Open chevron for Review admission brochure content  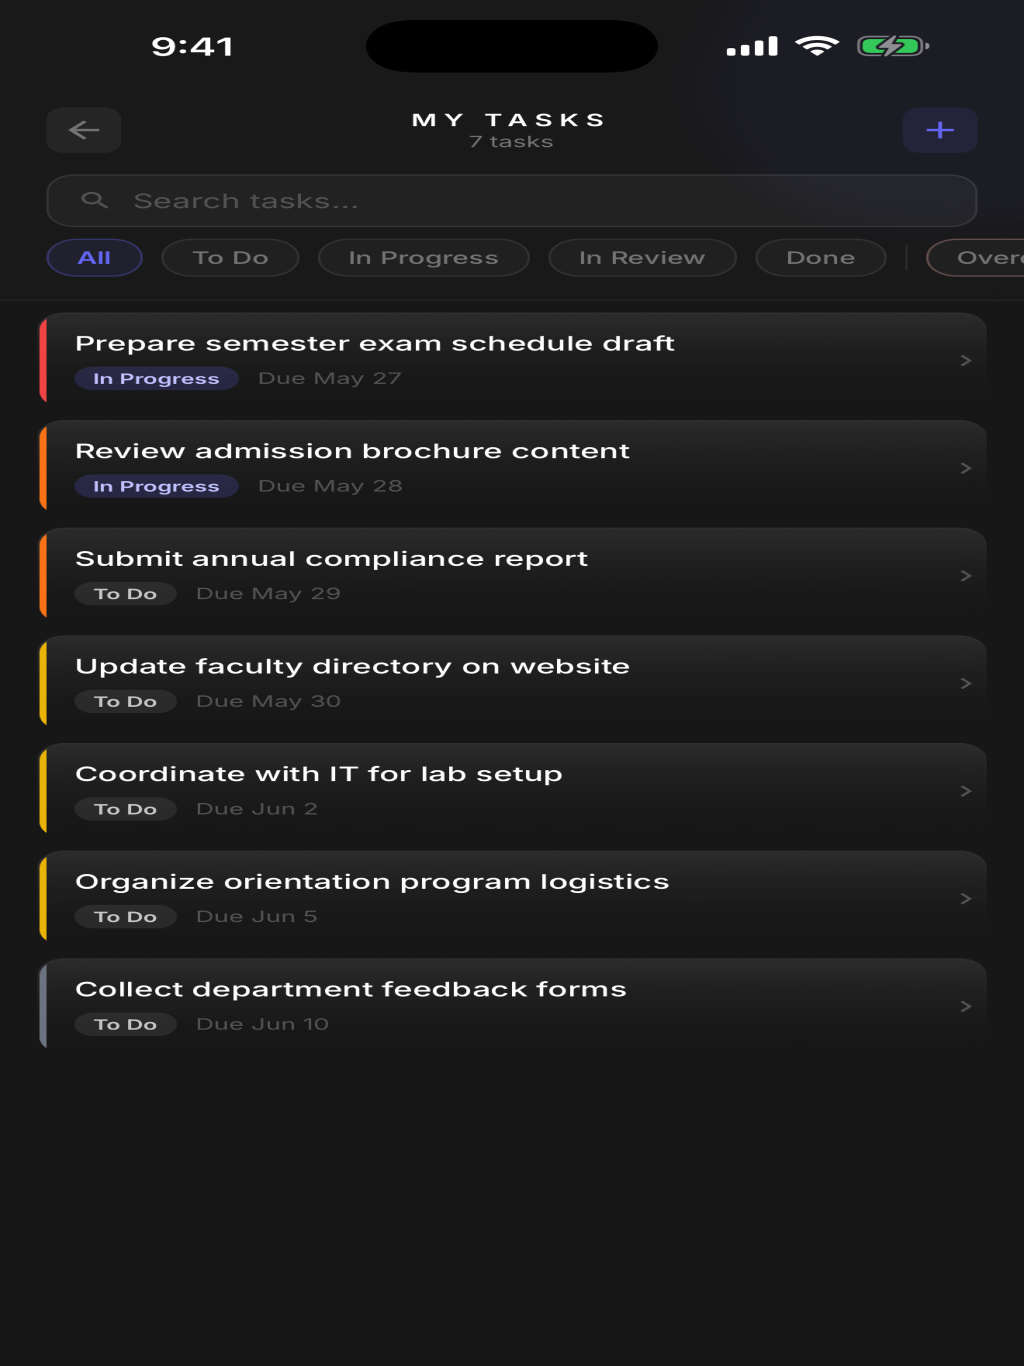pos(966,468)
